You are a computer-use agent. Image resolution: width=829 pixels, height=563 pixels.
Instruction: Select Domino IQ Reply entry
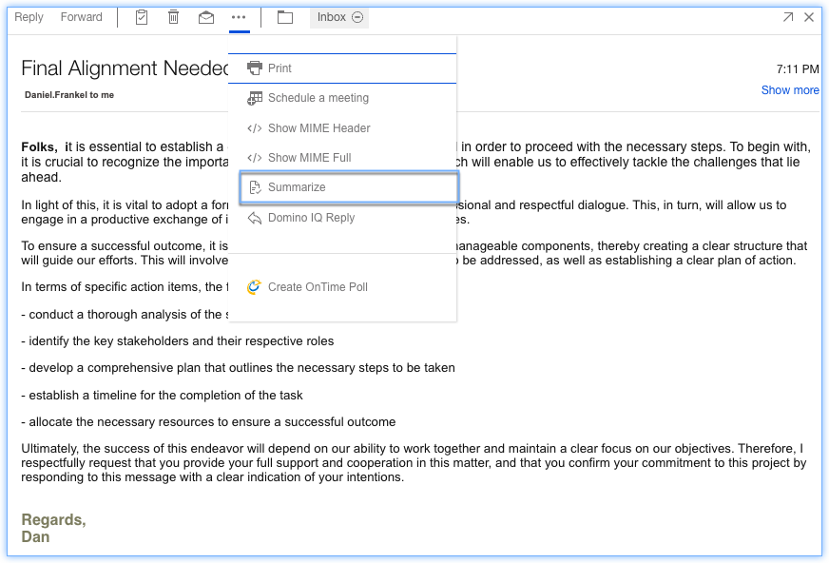point(342,218)
